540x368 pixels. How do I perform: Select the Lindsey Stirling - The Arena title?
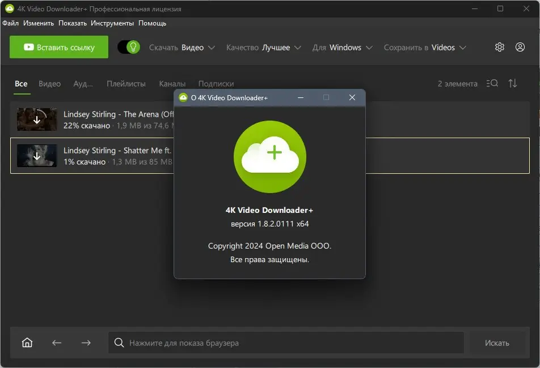pyautogui.click(x=119, y=114)
